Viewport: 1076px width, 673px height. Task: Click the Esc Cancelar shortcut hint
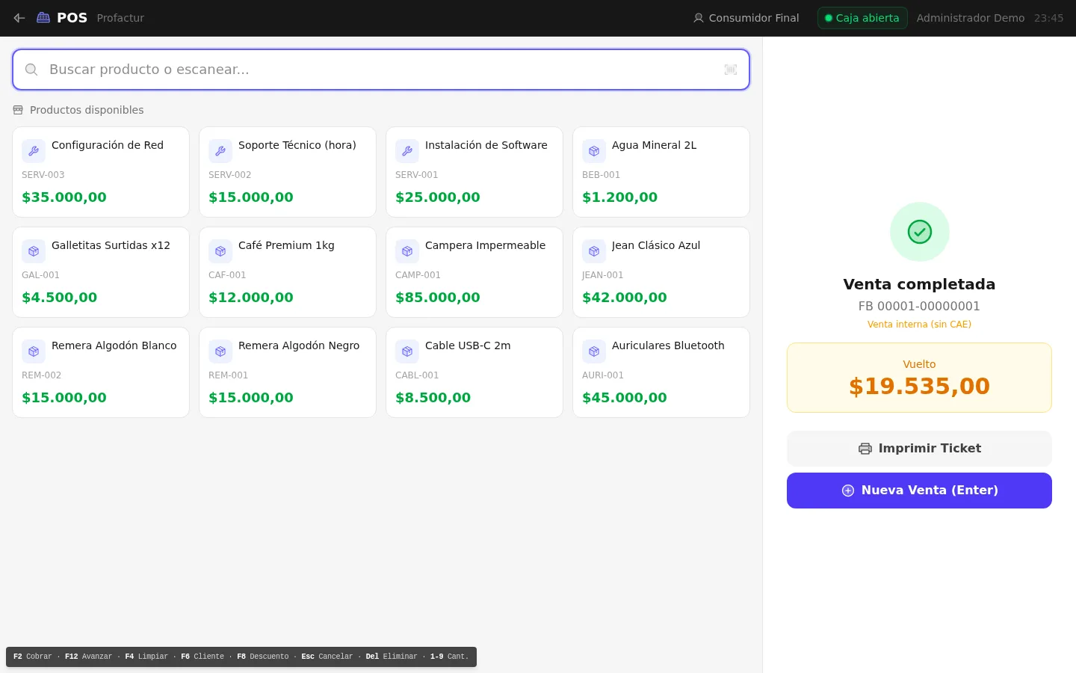coord(327,657)
